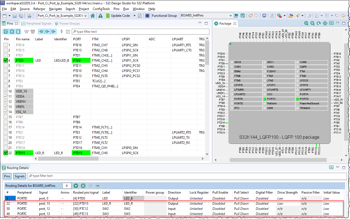The width and height of the screenshot is (350, 219).
Task: Open the ConfigTools menu
Action: (101, 9)
